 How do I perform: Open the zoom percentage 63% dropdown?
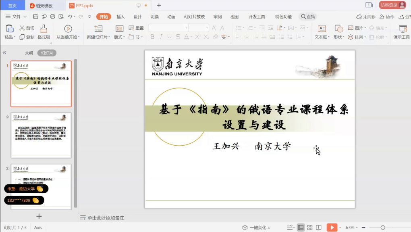351,228
